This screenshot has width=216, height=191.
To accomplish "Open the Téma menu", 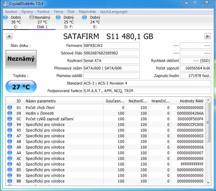I will coord(58,12).
